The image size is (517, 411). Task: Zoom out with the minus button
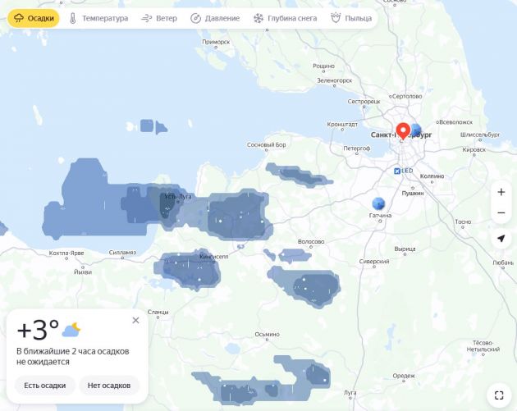tap(501, 212)
